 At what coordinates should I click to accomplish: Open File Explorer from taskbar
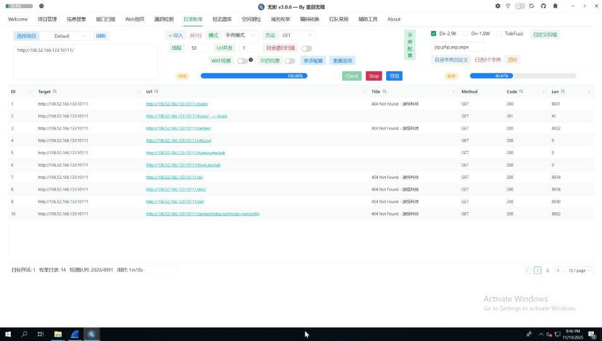(58, 334)
